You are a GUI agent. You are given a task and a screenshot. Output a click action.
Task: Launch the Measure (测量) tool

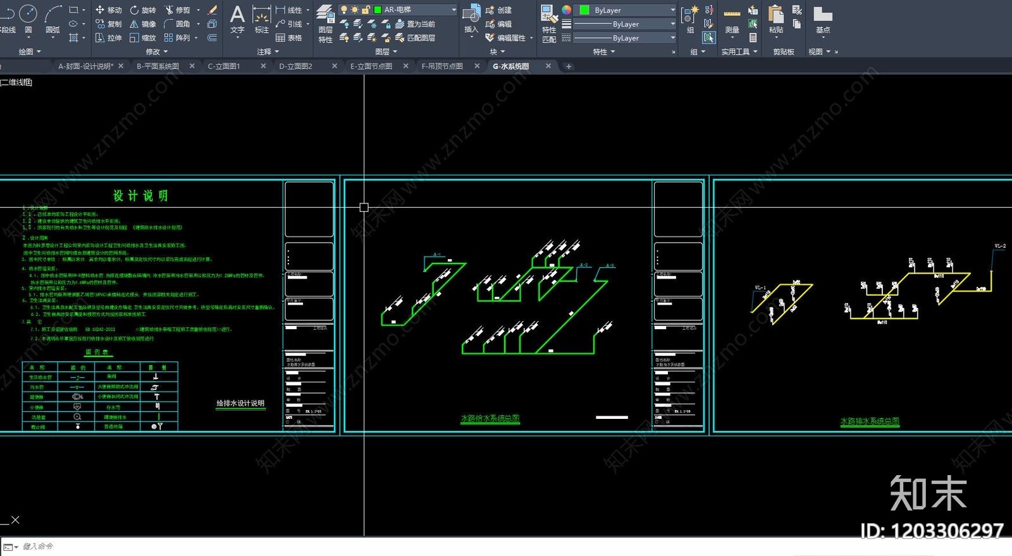[732, 19]
